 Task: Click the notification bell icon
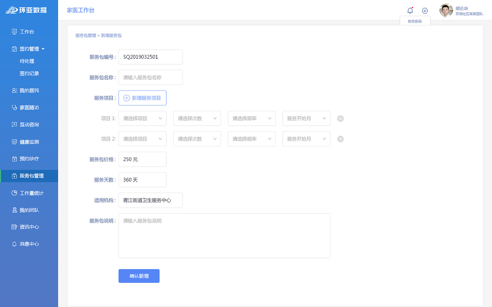coord(410,10)
